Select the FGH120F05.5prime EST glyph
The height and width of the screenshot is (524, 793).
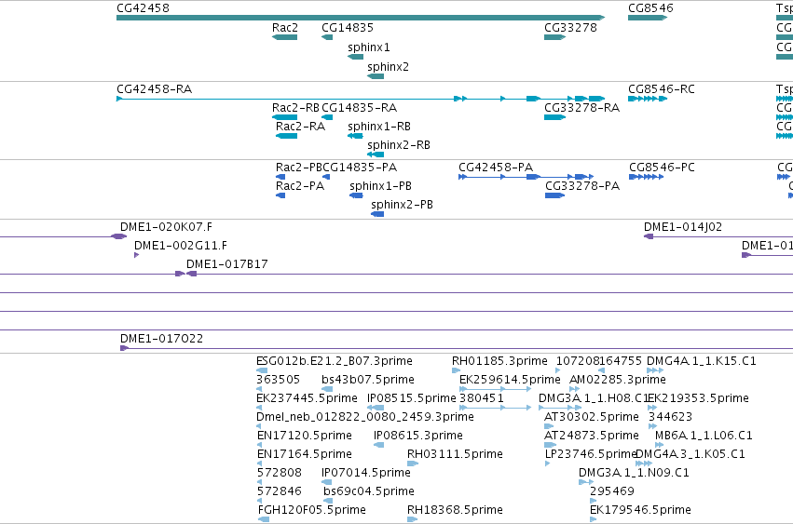point(264,519)
